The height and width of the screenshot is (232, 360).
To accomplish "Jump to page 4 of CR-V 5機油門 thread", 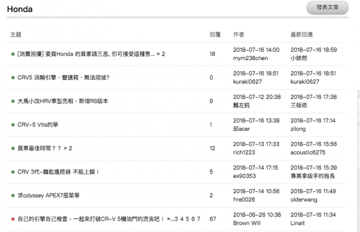I will tap(182, 219).
